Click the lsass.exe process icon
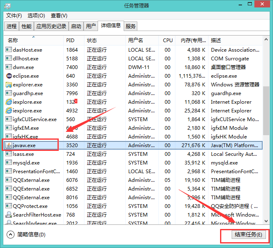Screen dimensions: 273x248 coord(9,154)
